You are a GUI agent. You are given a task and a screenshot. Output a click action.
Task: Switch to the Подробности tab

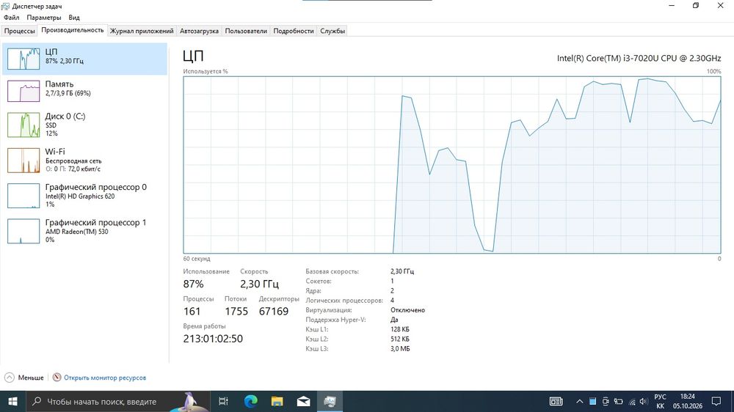click(294, 31)
